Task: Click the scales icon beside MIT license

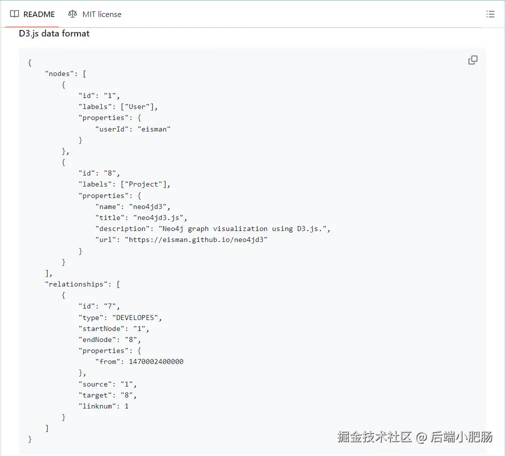Action: pos(73,14)
